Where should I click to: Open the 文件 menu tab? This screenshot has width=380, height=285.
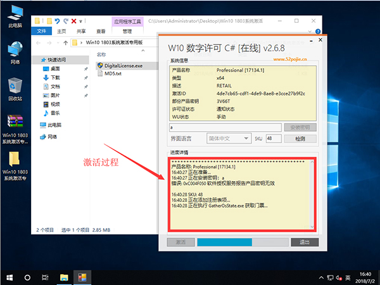tap(41, 31)
